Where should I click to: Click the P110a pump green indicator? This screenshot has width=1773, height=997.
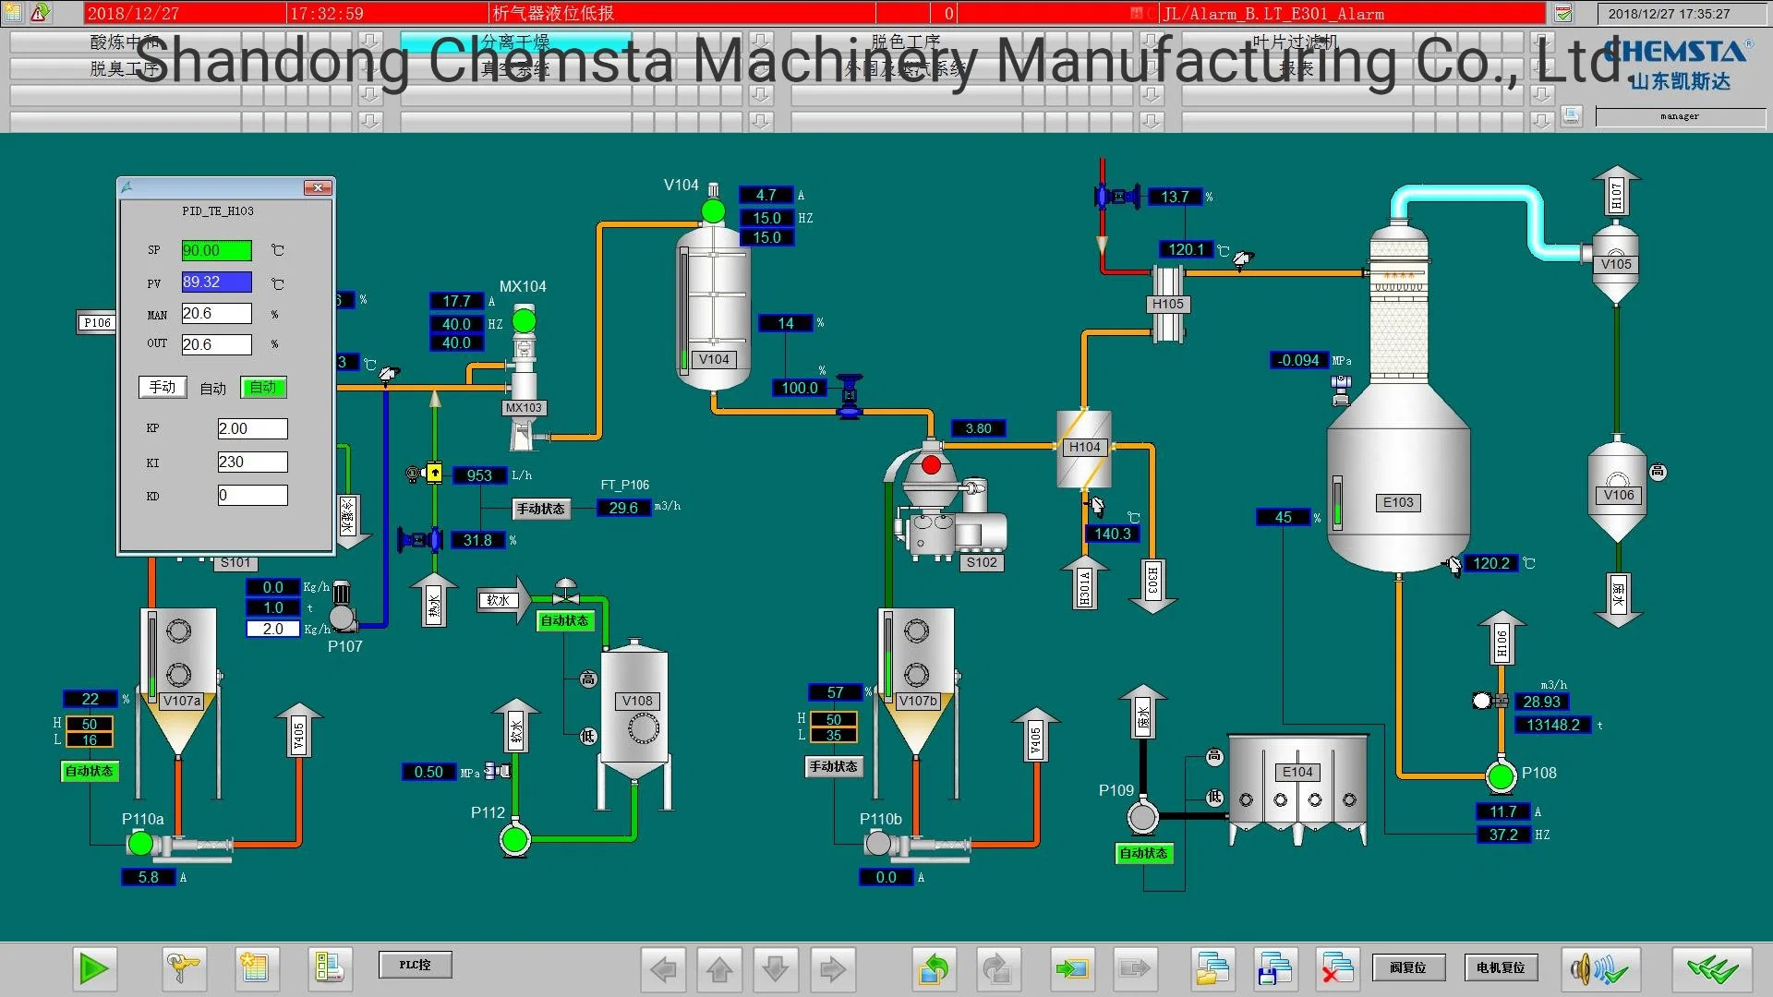pyautogui.click(x=140, y=843)
